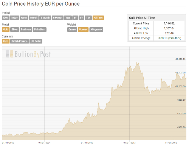Switch period to Week

(x=24, y=18)
